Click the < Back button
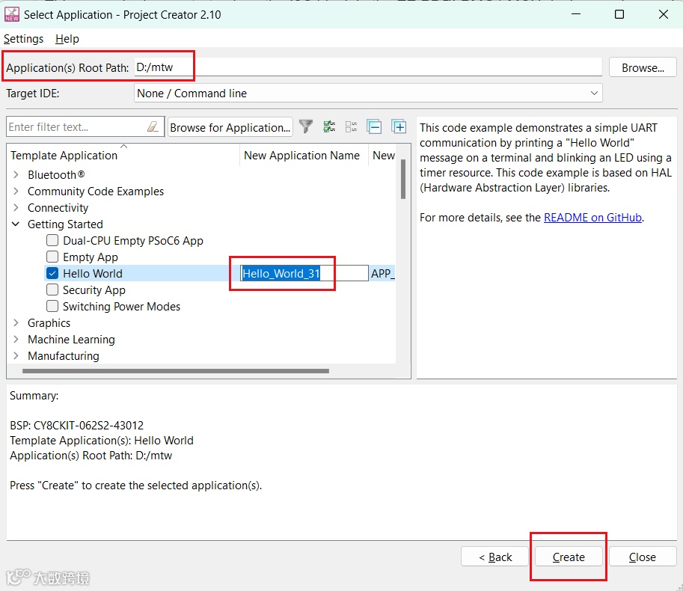The width and height of the screenshot is (683, 591). (x=494, y=557)
